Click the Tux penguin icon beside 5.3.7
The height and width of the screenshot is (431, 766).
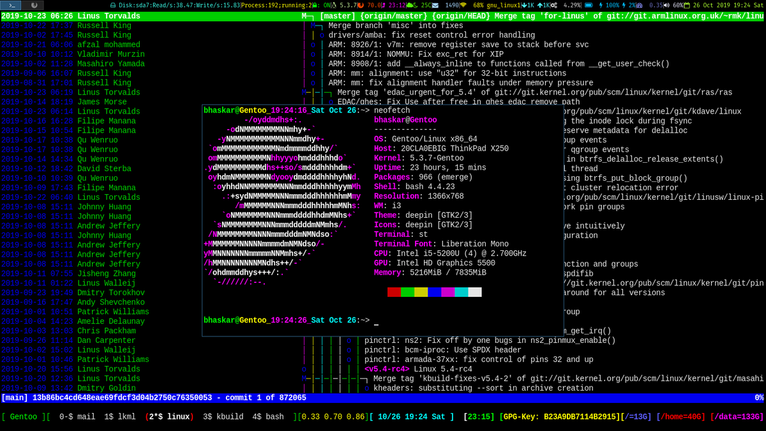(x=334, y=5)
